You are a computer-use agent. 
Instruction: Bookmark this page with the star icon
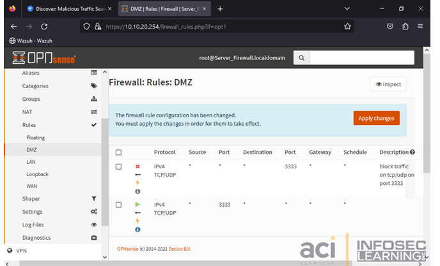pyautogui.click(x=348, y=27)
